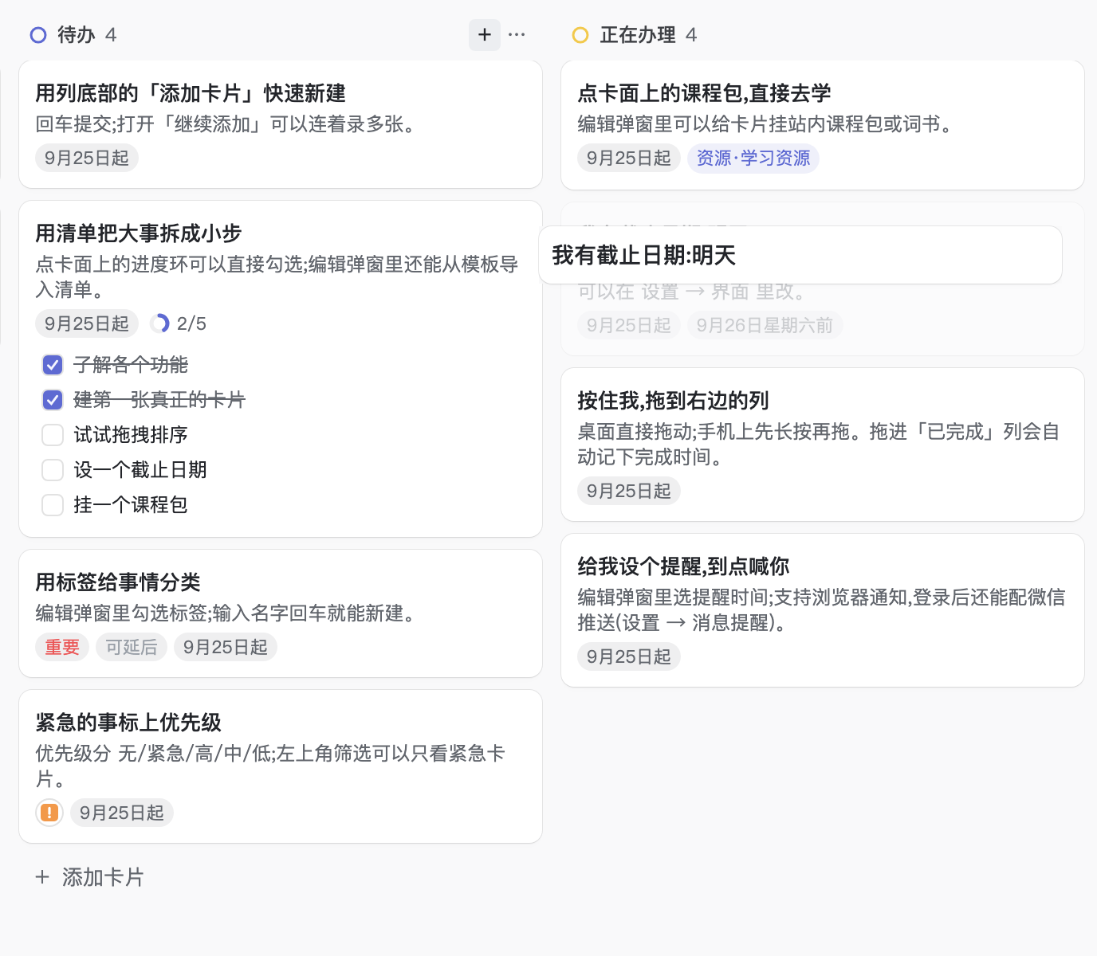Check the 试试拖拽排序 checklist item

[53, 435]
